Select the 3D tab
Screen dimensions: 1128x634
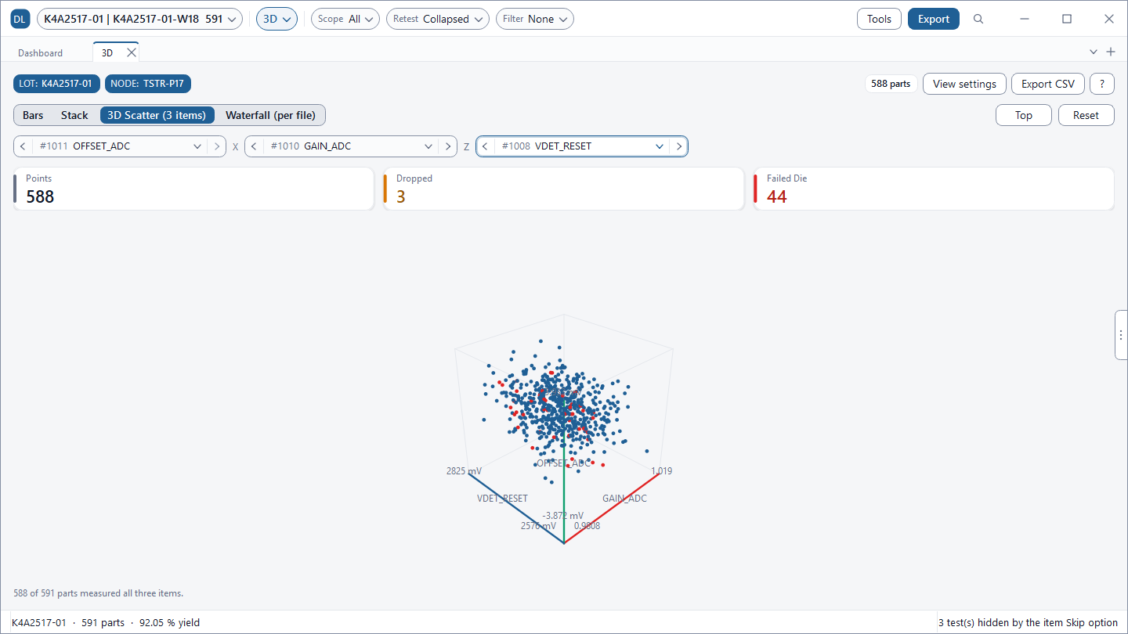(x=107, y=52)
